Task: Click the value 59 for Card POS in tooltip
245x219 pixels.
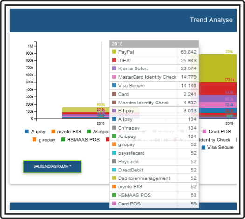Action: tap(193, 204)
